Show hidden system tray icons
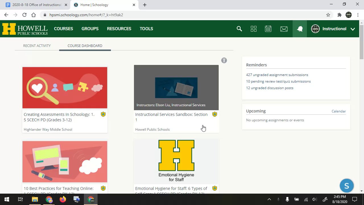This screenshot has height=205, width=364. coord(269,199)
